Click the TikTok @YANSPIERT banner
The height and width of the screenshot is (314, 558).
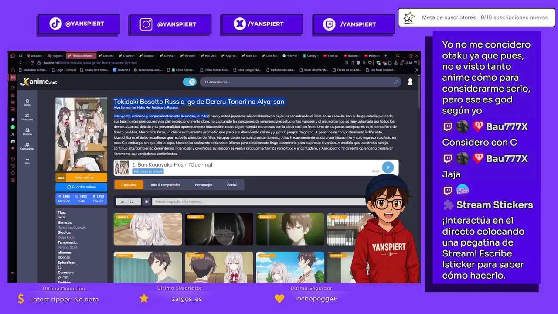coord(78,24)
